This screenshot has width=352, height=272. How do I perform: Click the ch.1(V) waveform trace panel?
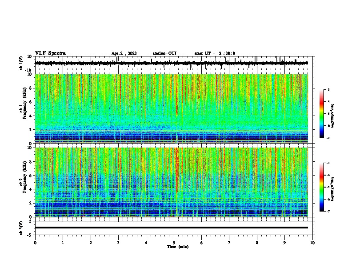(x=174, y=63)
